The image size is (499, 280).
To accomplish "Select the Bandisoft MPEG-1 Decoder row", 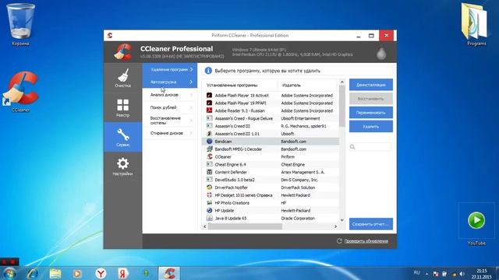I will point(271,149).
